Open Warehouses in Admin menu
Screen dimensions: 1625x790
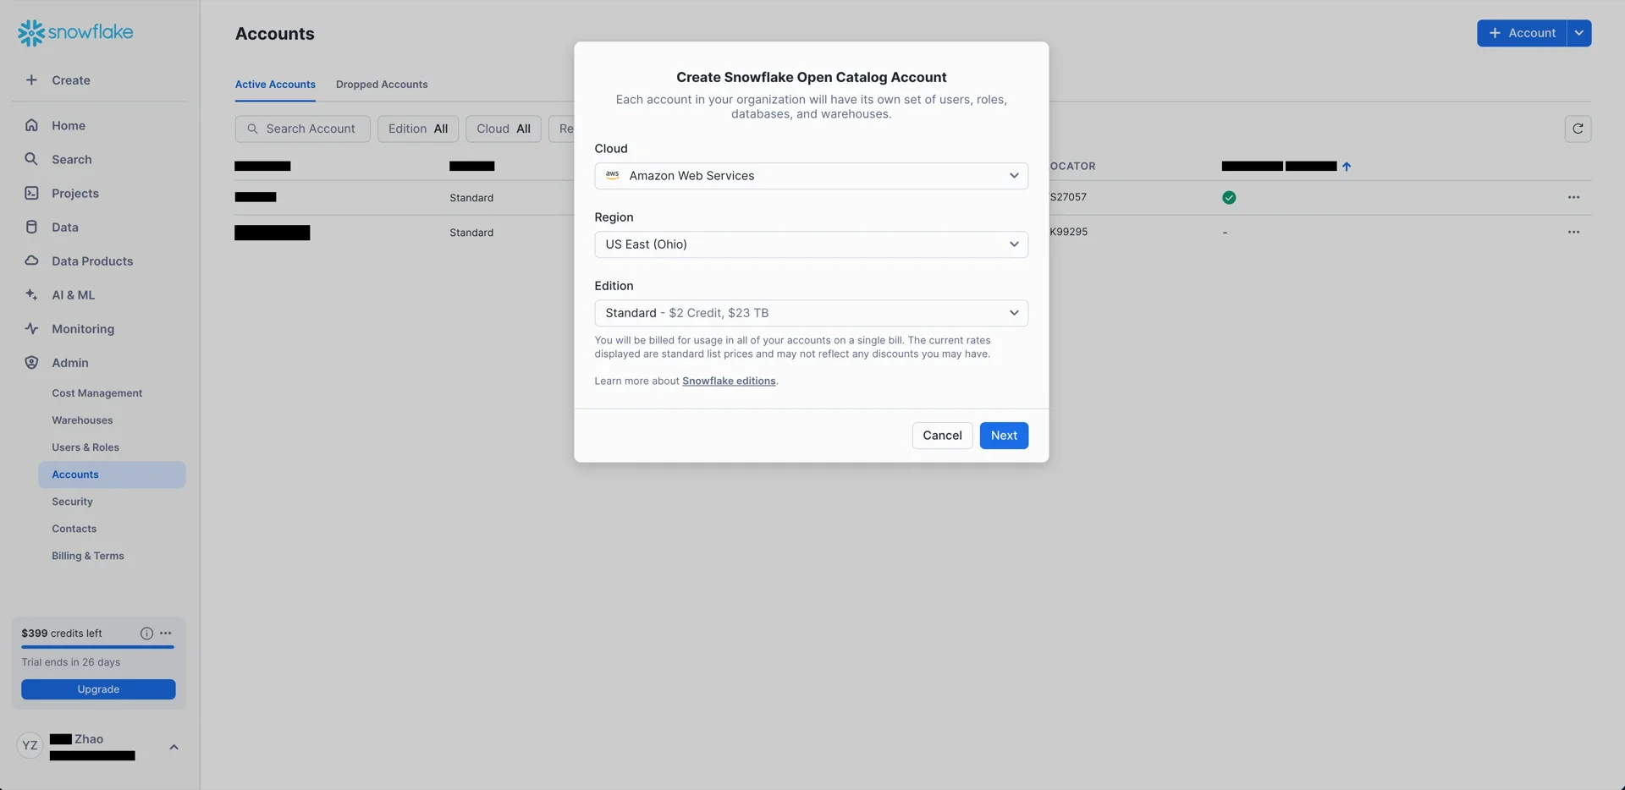click(82, 420)
